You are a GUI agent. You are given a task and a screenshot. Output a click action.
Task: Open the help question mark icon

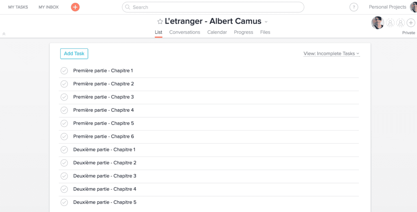[x=354, y=7]
